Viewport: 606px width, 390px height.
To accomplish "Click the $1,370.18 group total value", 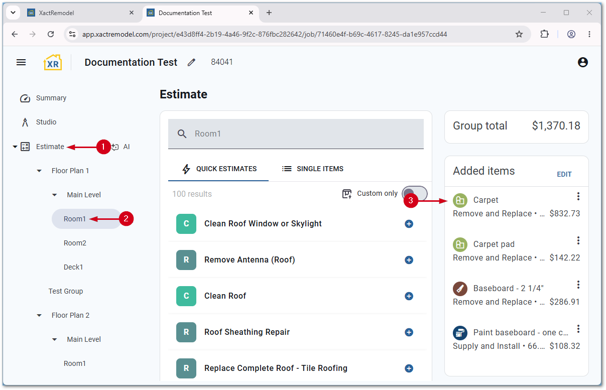I will coord(556,126).
